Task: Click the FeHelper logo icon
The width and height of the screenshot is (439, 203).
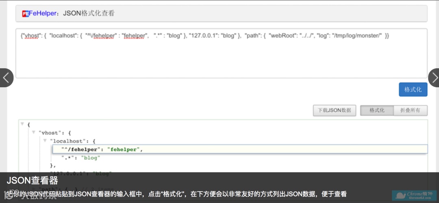Action: [x=26, y=13]
